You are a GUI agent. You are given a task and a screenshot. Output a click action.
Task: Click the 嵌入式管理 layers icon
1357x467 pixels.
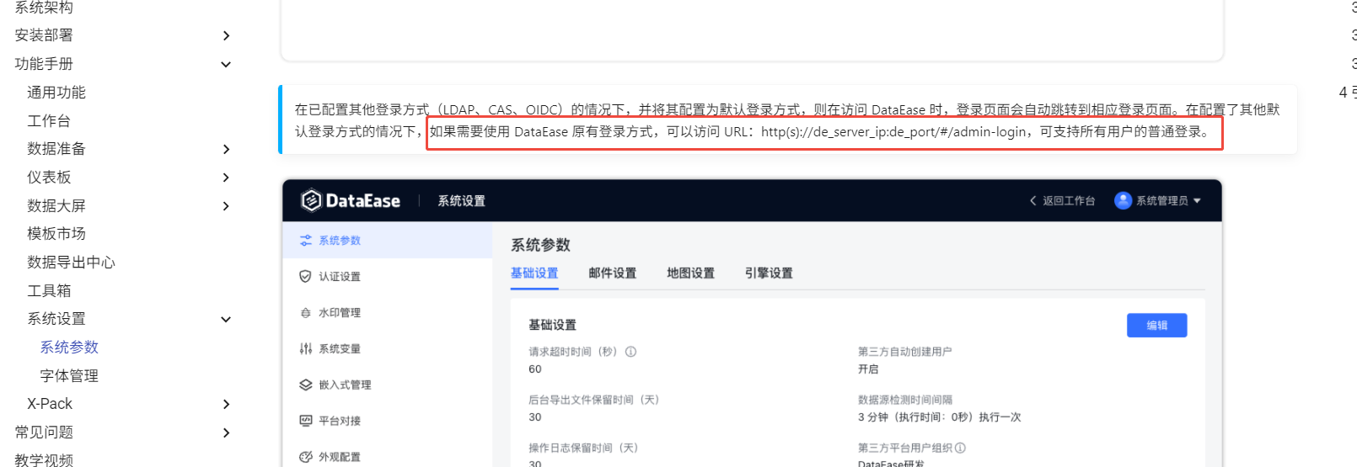[306, 385]
